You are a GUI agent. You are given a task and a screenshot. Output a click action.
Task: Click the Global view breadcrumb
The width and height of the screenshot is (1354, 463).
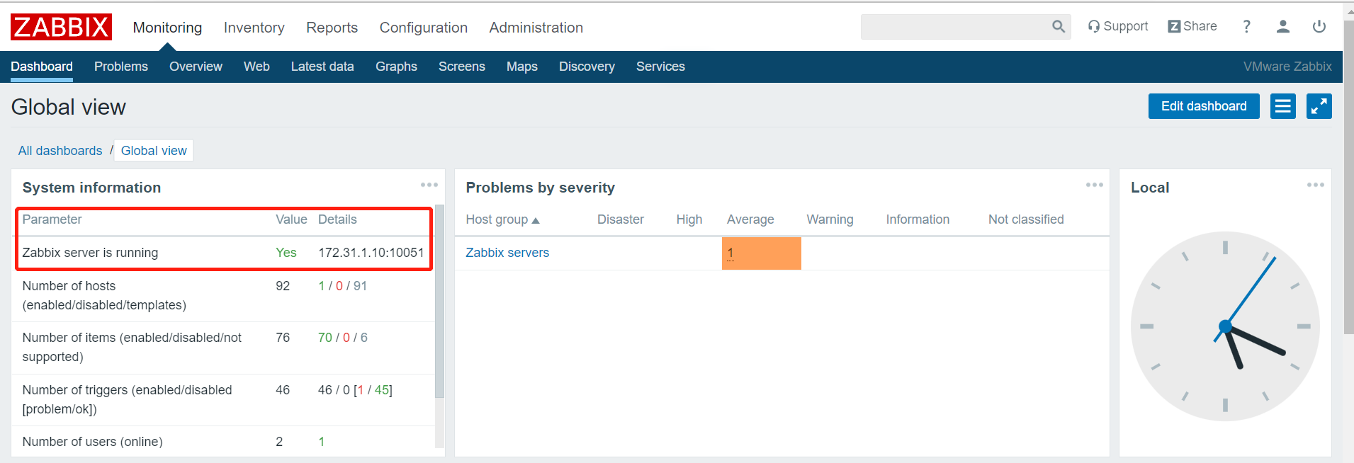click(x=154, y=151)
